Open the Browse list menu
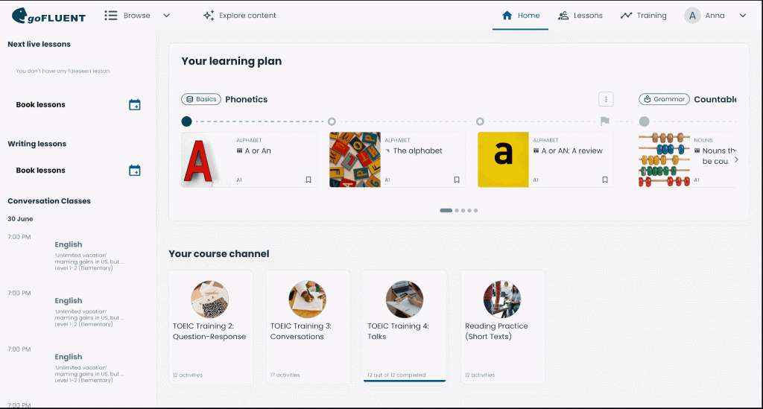The width and height of the screenshot is (763, 409). (112, 16)
